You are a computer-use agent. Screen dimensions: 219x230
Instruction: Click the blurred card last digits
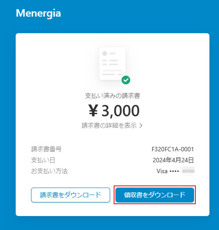[x=188, y=171]
